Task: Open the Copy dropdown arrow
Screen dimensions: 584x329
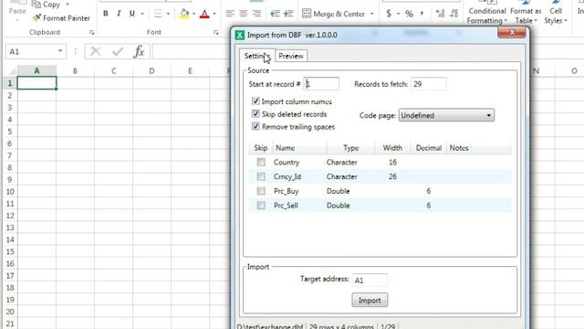Action: pos(68,5)
